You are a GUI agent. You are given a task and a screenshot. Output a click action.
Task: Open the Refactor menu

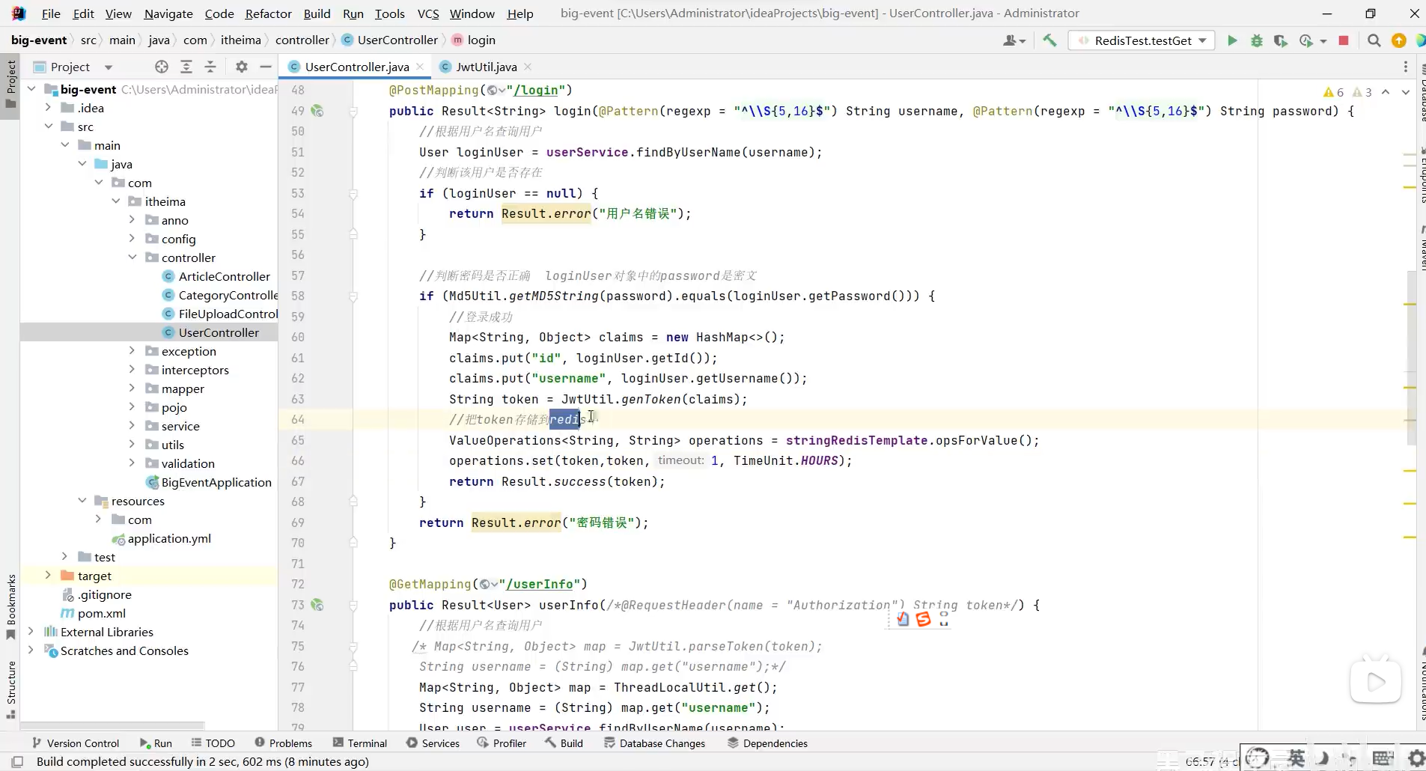[269, 13]
